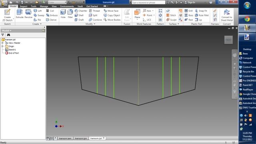Screen dimensions: 256x144
Task: Open Paint.NET from Desktop toolbar
Action: pos(246,85)
